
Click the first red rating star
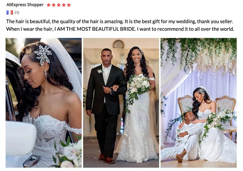49,5
